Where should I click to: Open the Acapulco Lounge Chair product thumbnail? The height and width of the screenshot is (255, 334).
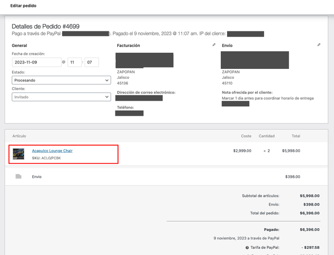click(x=19, y=154)
